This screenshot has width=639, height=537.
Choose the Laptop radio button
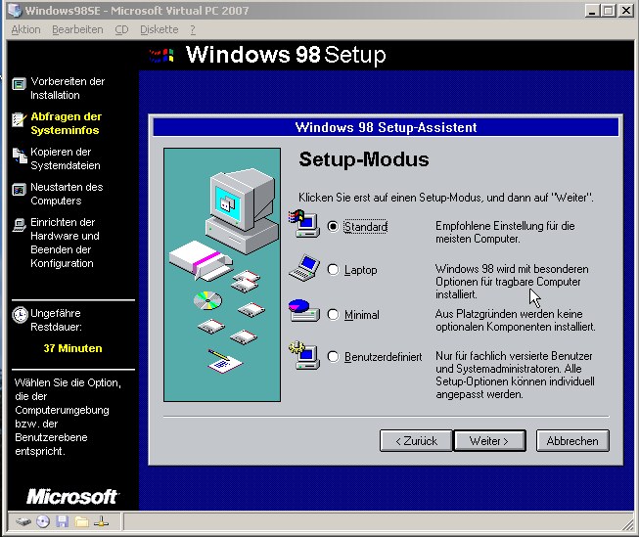click(x=333, y=269)
